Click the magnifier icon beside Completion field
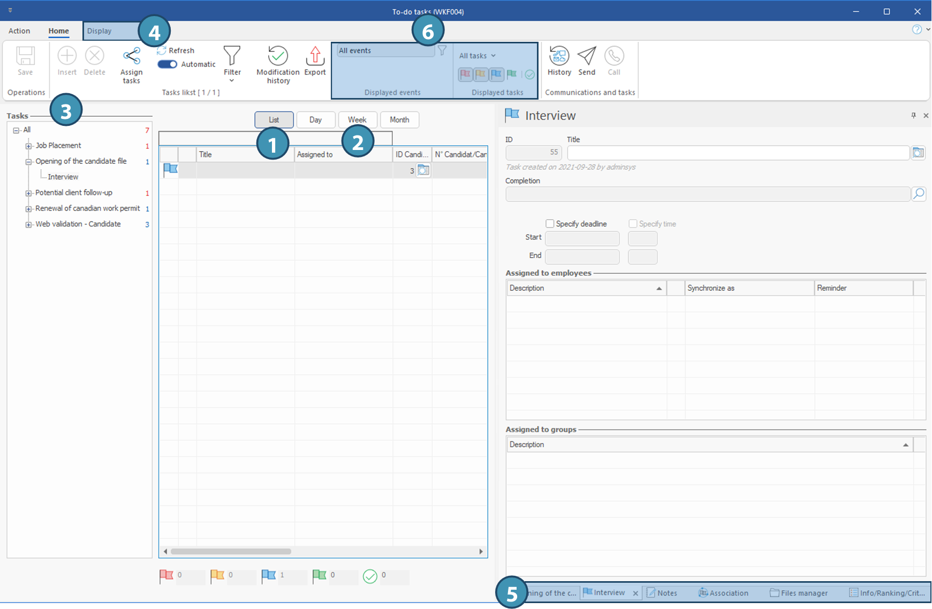Image resolution: width=932 pixels, height=609 pixels. 918,193
